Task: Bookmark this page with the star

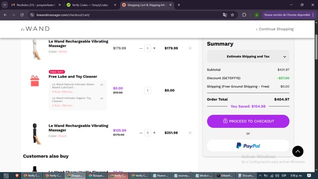Action: (x=233, y=15)
